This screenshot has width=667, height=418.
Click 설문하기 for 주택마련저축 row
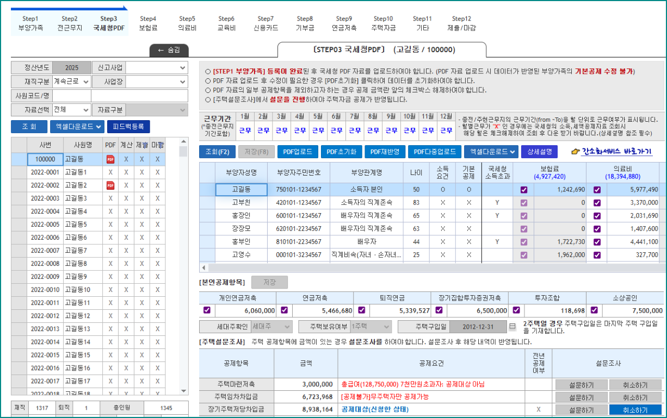click(x=580, y=384)
